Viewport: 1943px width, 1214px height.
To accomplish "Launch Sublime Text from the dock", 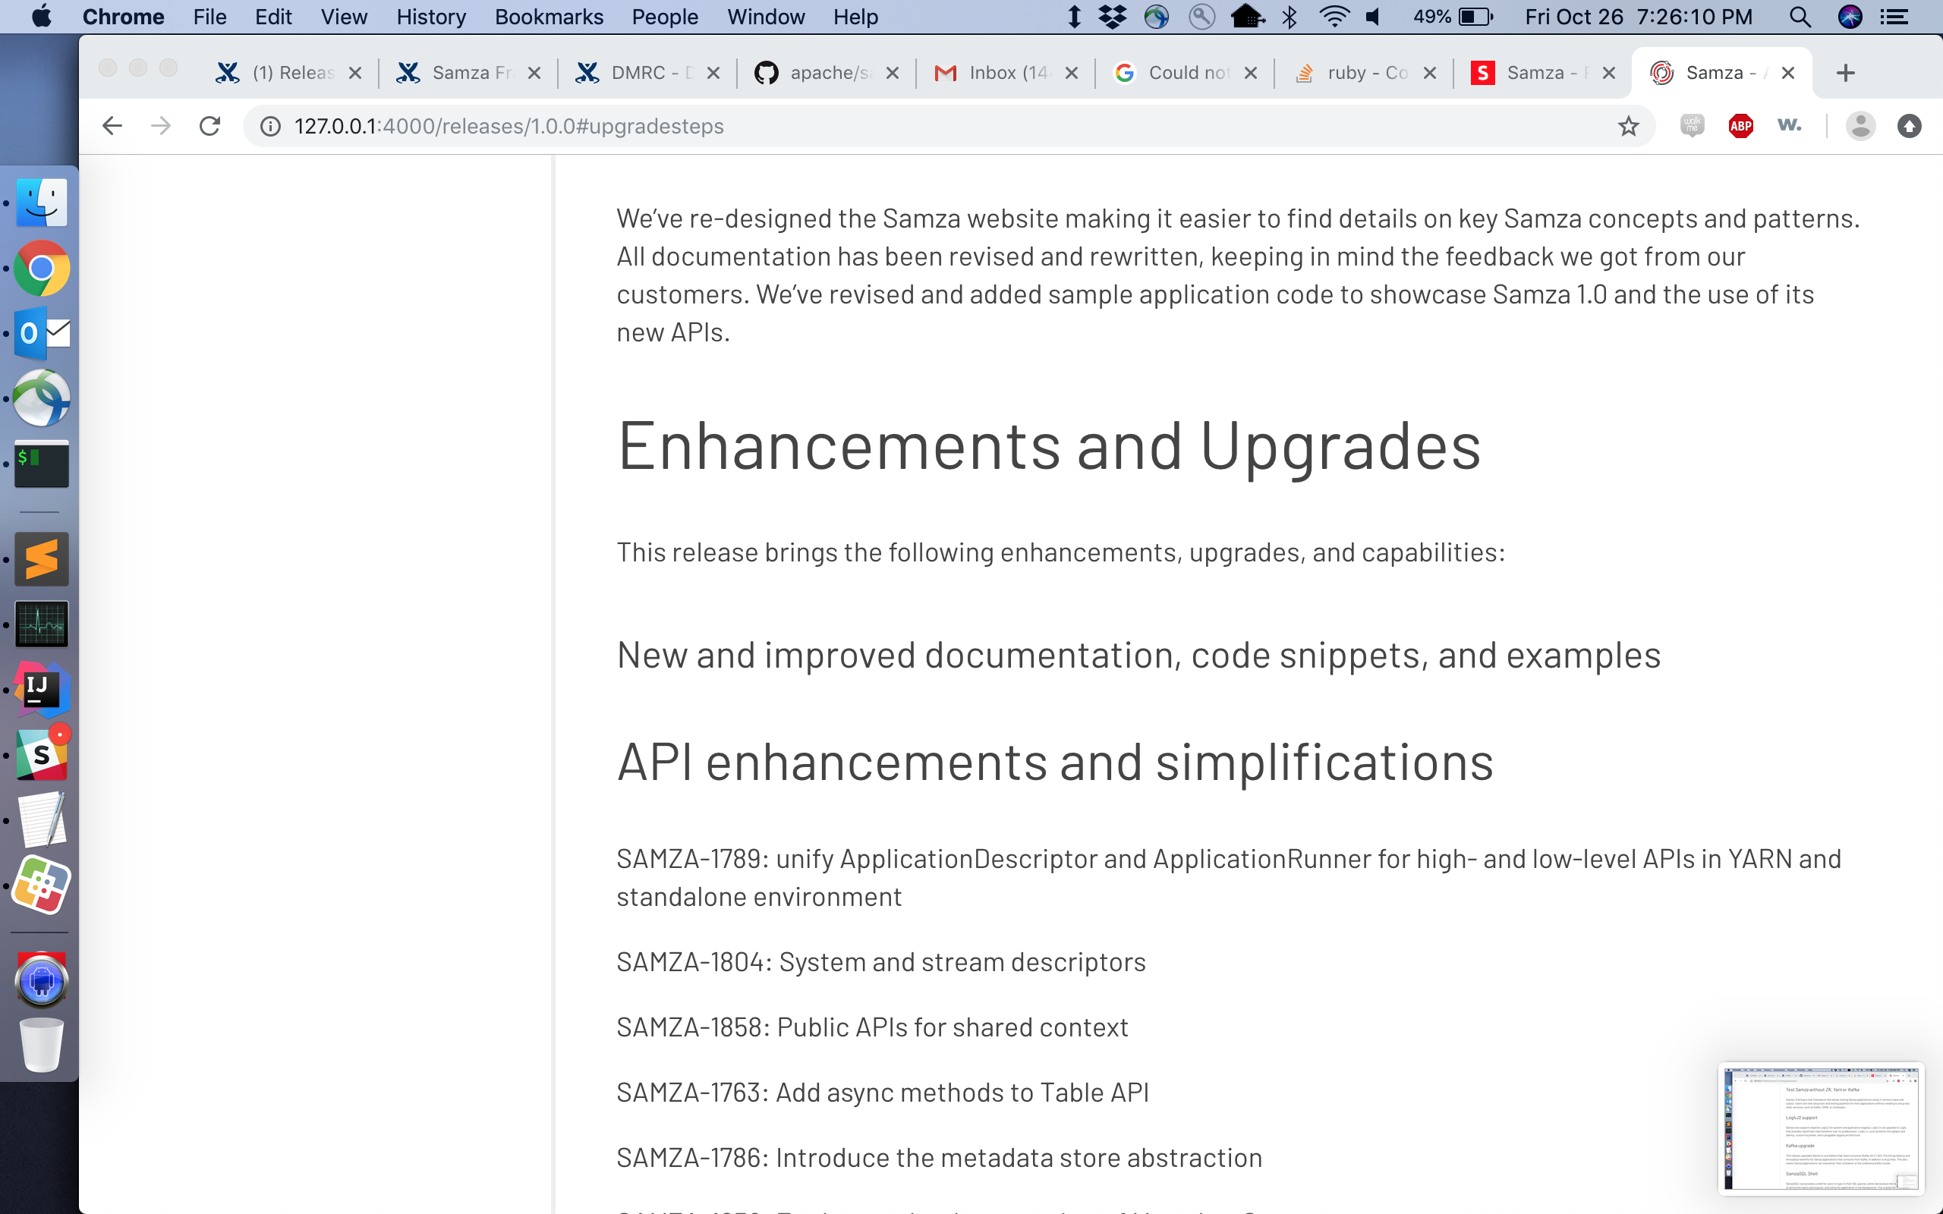I will 42,559.
